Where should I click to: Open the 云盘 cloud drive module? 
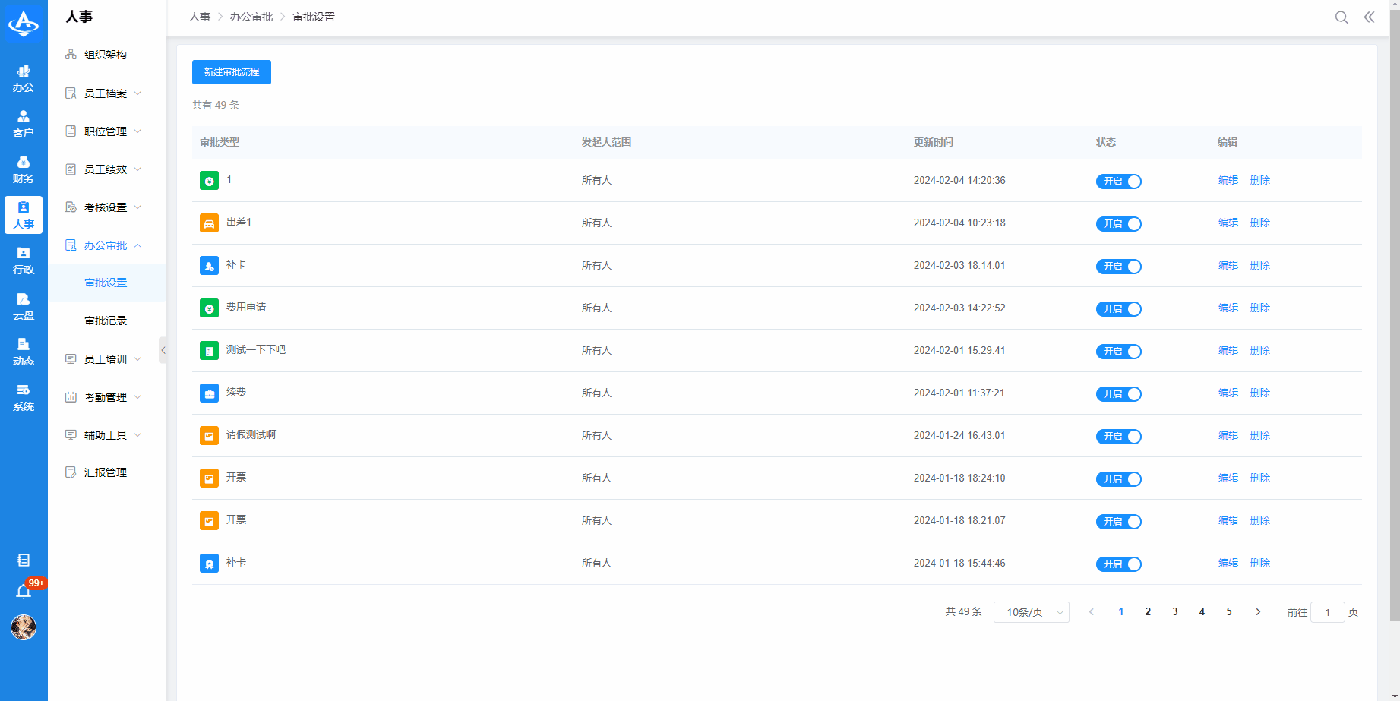(24, 306)
